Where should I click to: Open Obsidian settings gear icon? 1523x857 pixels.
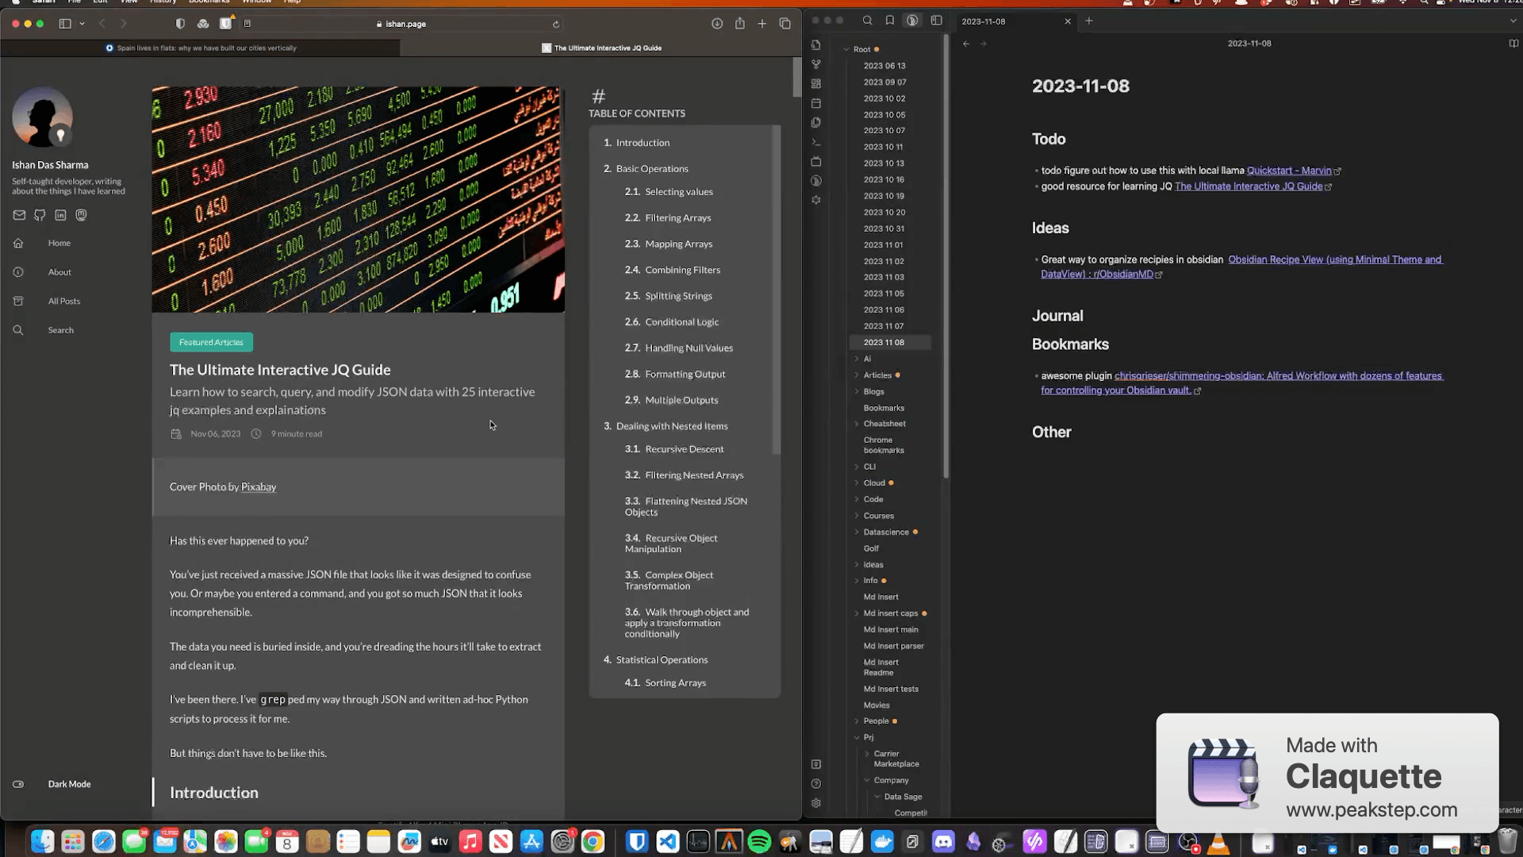tap(816, 803)
